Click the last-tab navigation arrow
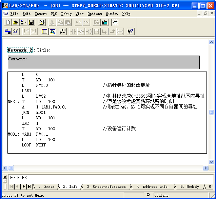Viewport: 216px width, 199px height. click(x=30, y=187)
